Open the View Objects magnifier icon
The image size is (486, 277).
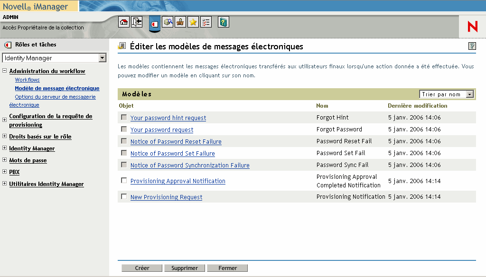(168, 22)
